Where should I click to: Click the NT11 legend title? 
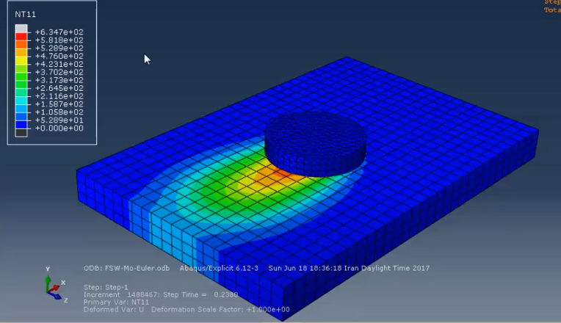coord(25,14)
